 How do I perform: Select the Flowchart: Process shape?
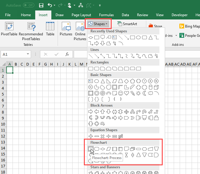point(91,149)
